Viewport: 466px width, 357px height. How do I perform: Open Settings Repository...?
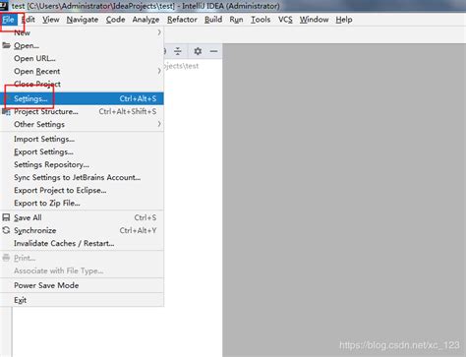(82, 164)
